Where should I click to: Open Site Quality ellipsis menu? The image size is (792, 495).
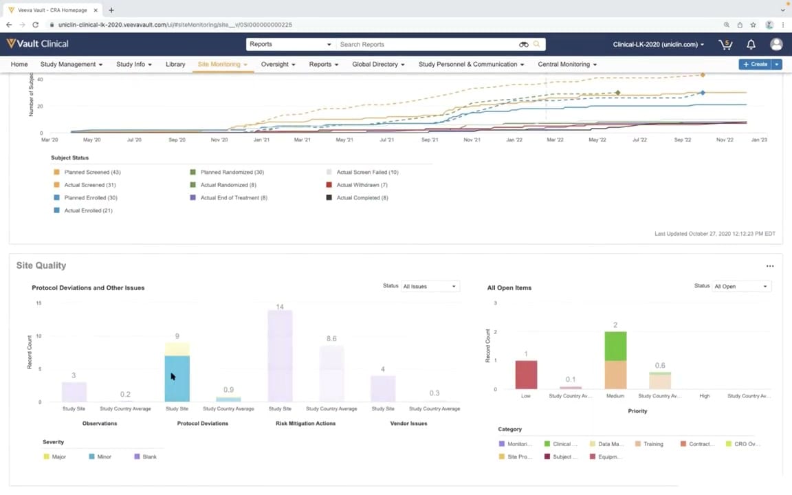click(770, 266)
